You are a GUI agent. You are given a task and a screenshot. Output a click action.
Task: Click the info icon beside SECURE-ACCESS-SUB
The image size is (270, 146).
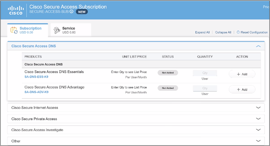[71, 12]
